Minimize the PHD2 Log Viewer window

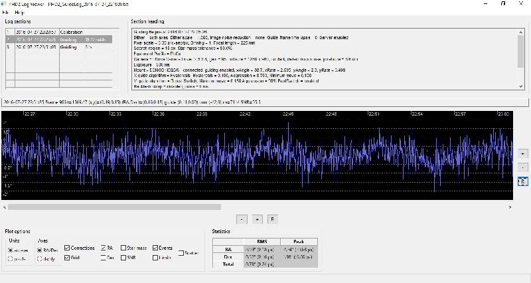[486, 4]
